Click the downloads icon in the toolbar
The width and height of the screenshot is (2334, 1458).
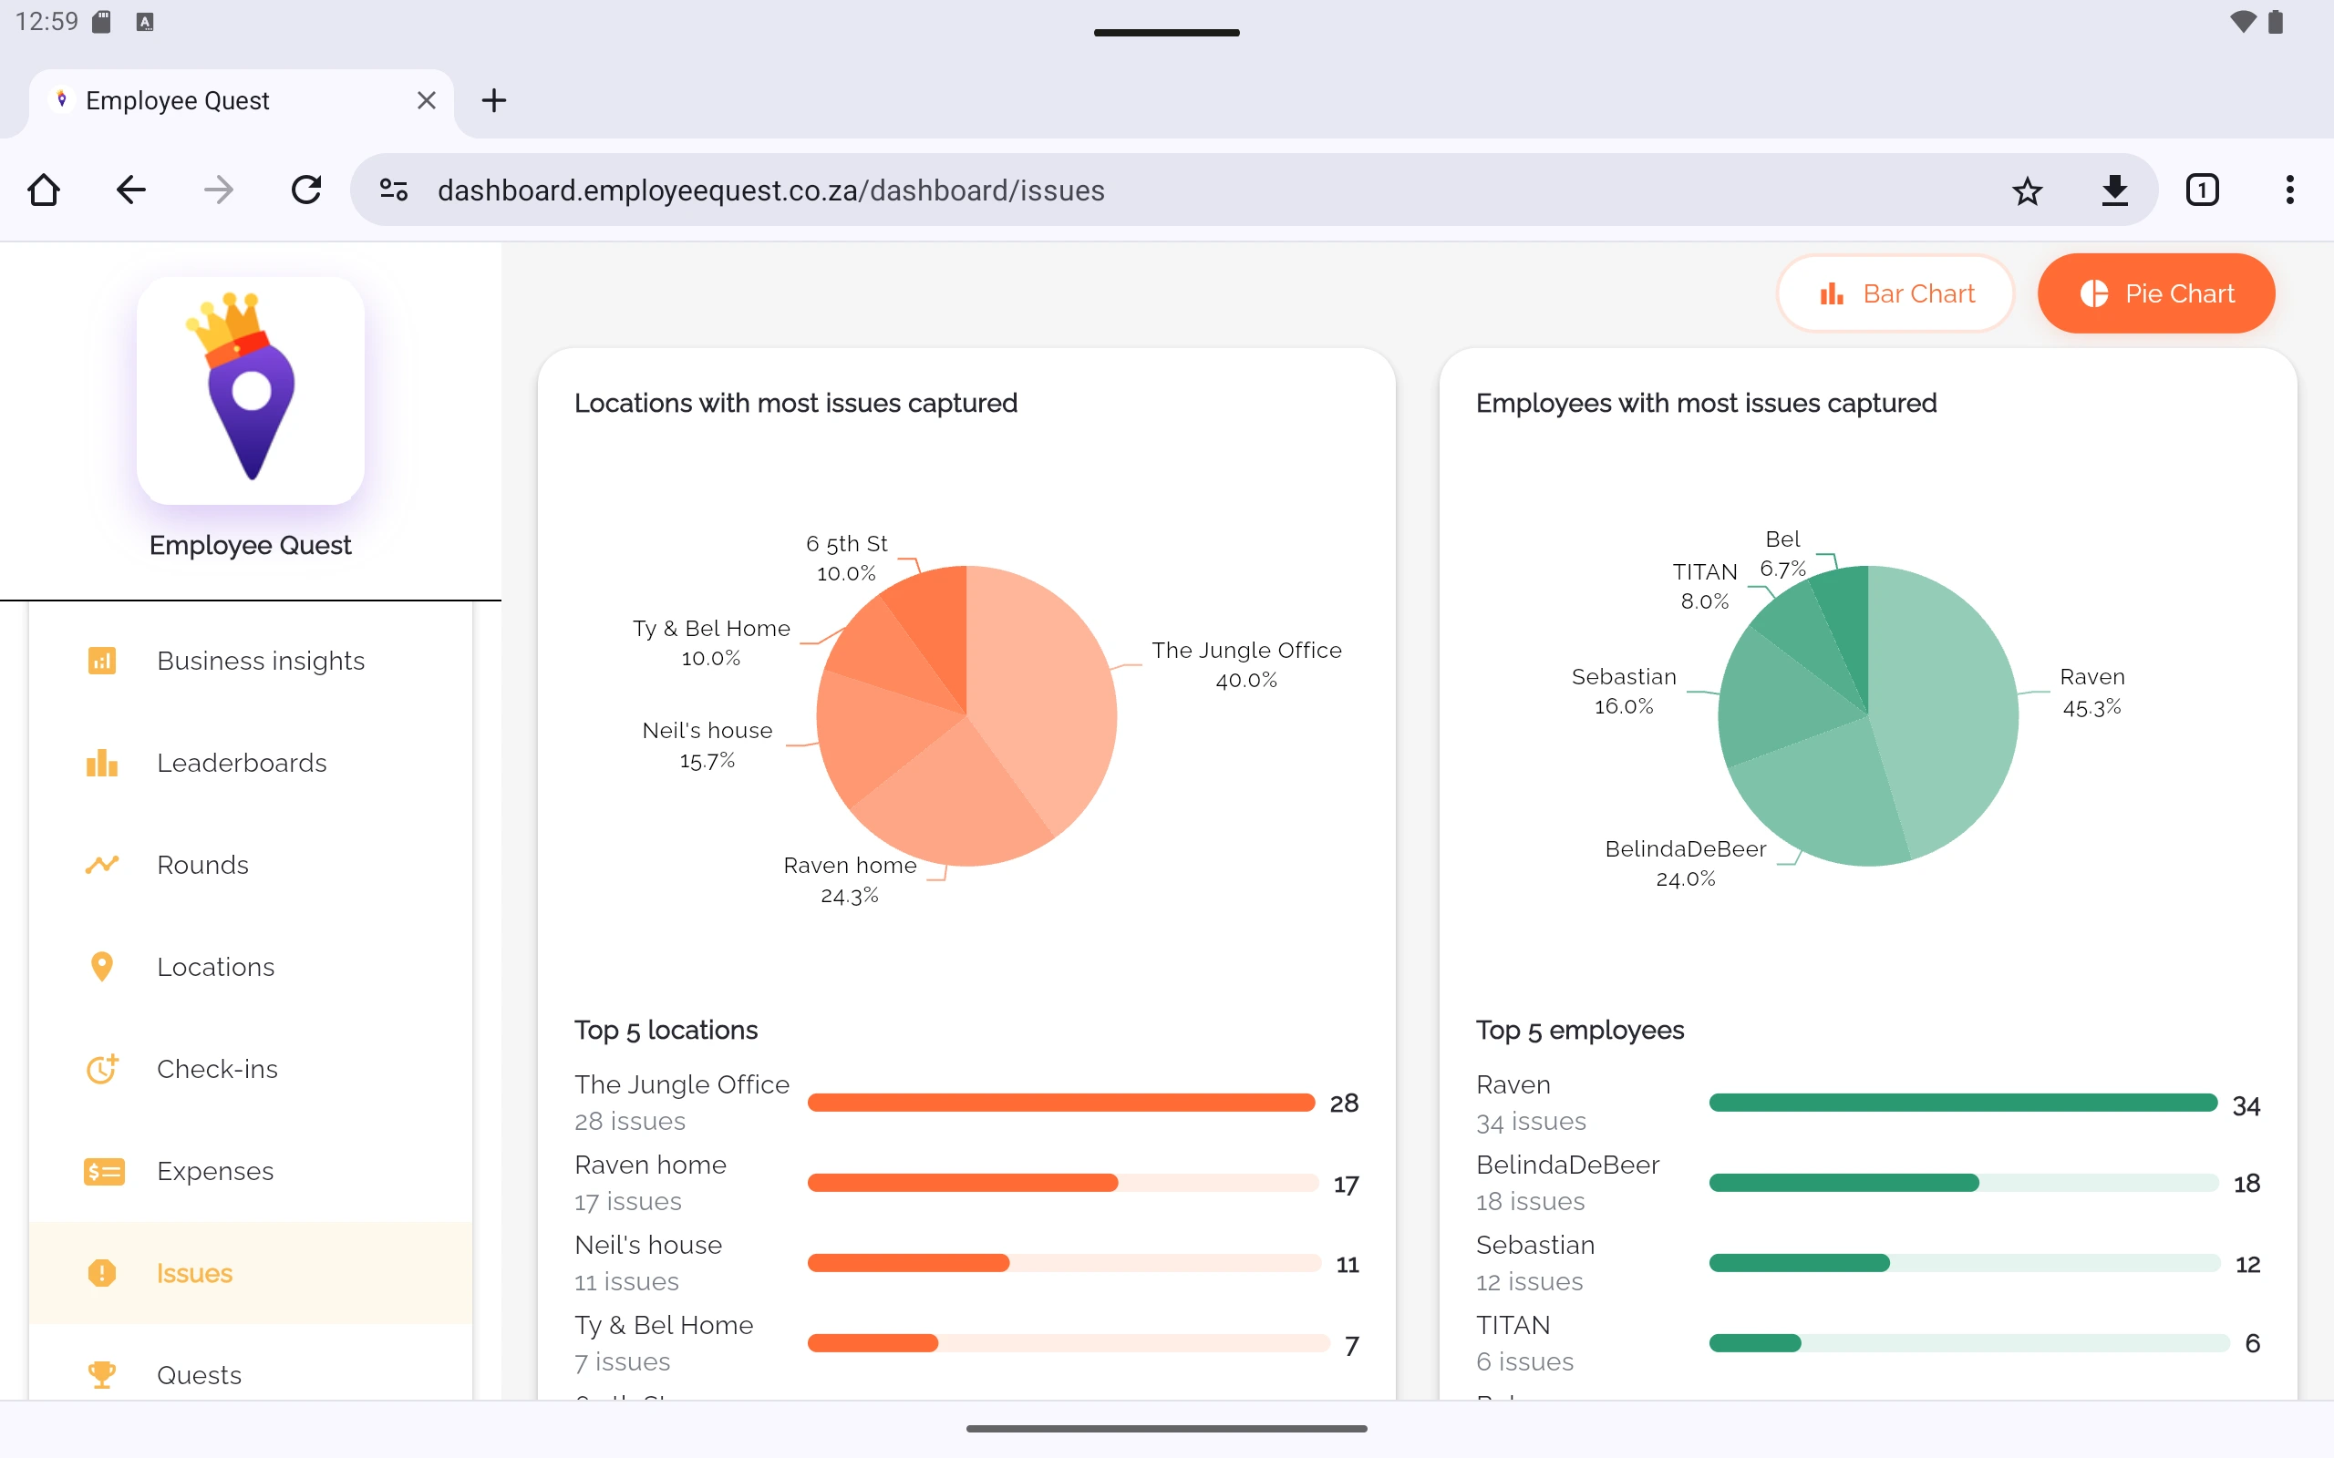coord(2116,190)
